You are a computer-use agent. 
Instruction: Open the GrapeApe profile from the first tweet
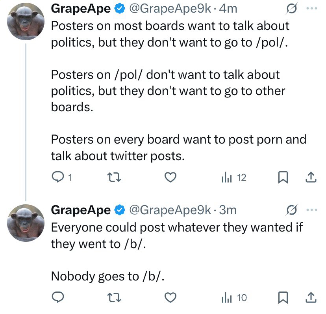coord(81,9)
